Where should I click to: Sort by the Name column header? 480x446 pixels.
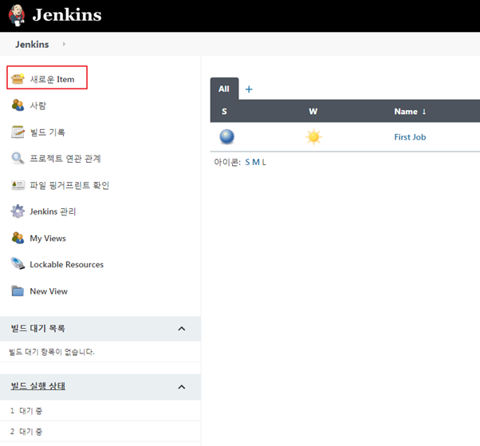tap(410, 112)
